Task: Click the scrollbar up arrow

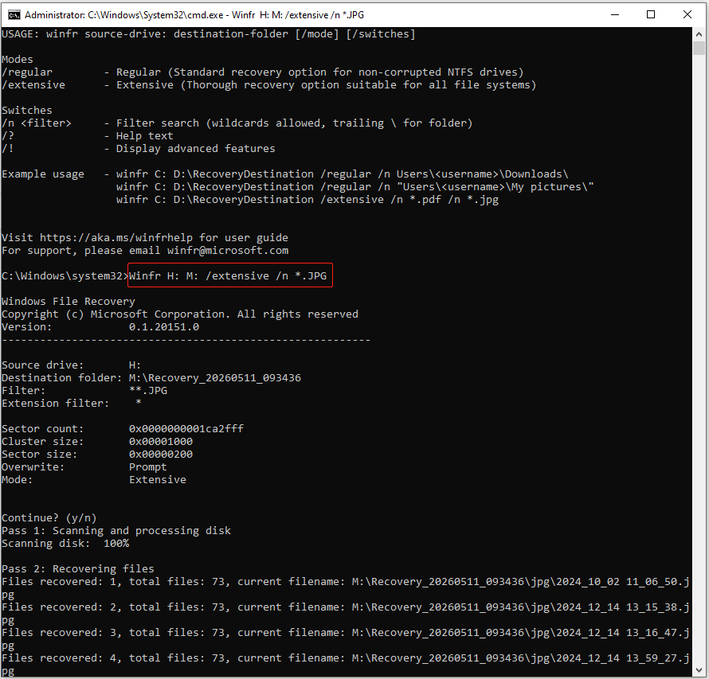Action: 699,34
